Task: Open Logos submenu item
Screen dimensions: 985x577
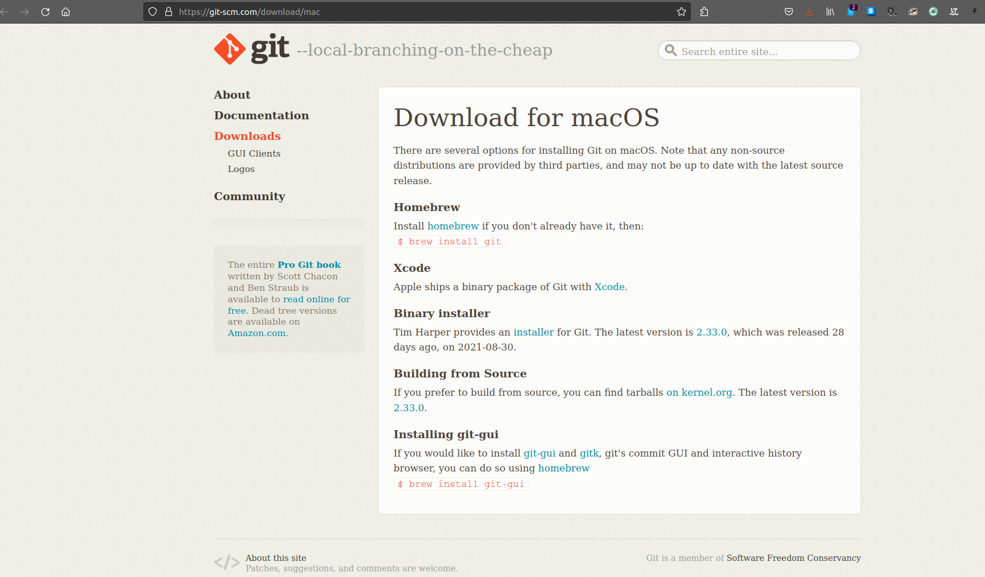Action: [241, 169]
